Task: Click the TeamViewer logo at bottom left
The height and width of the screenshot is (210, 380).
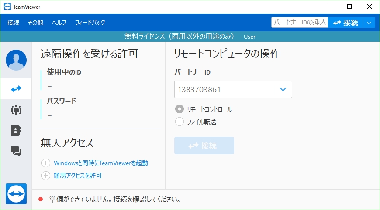Action: [x=16, y=194]
